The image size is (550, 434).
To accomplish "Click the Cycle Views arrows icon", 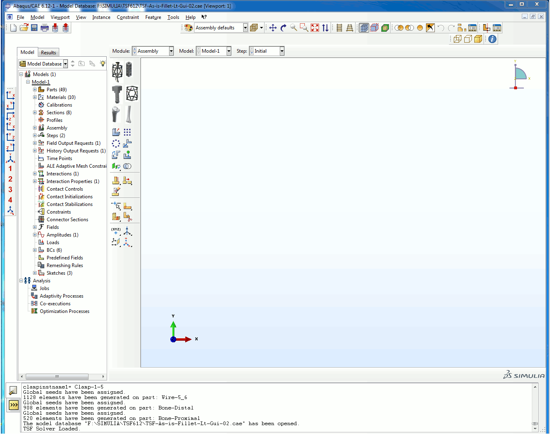I will 325,28.
